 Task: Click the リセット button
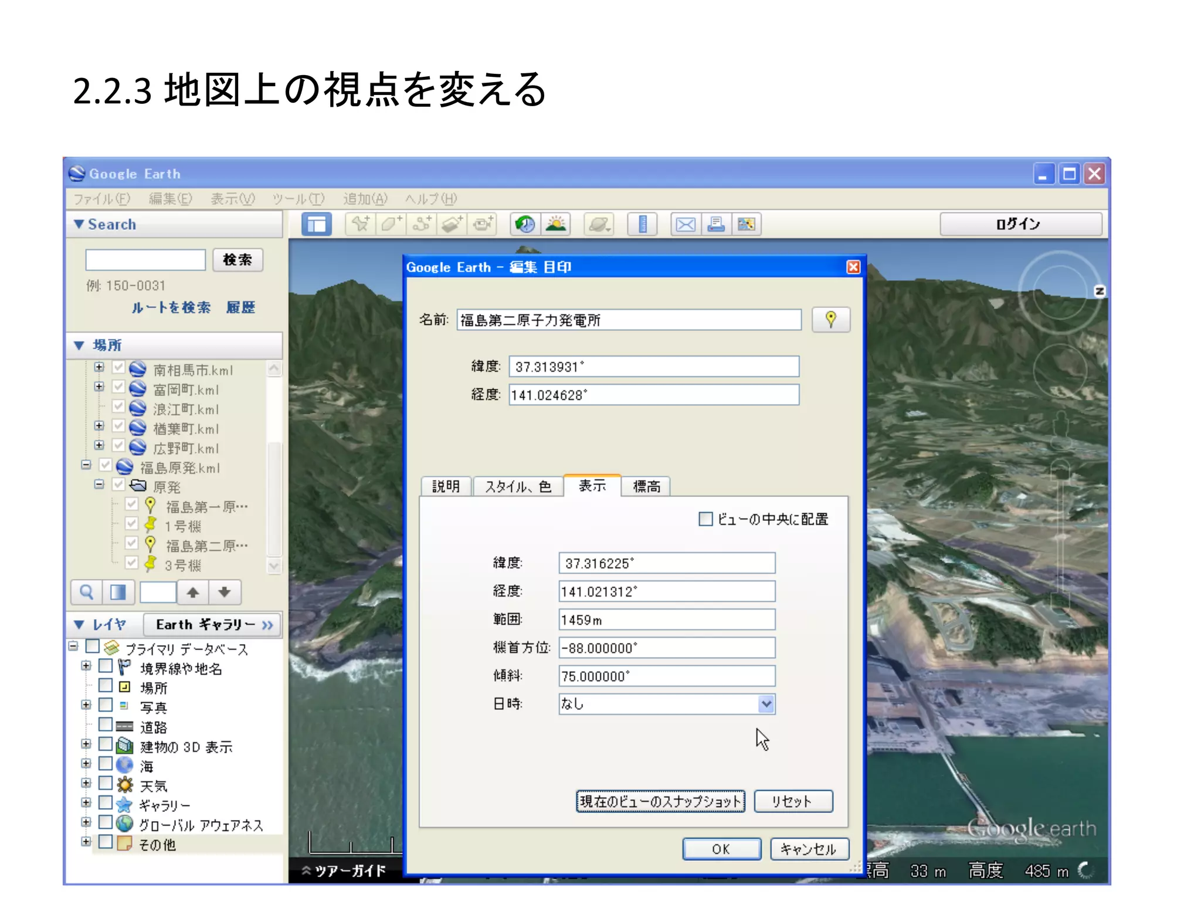(793, 801)
